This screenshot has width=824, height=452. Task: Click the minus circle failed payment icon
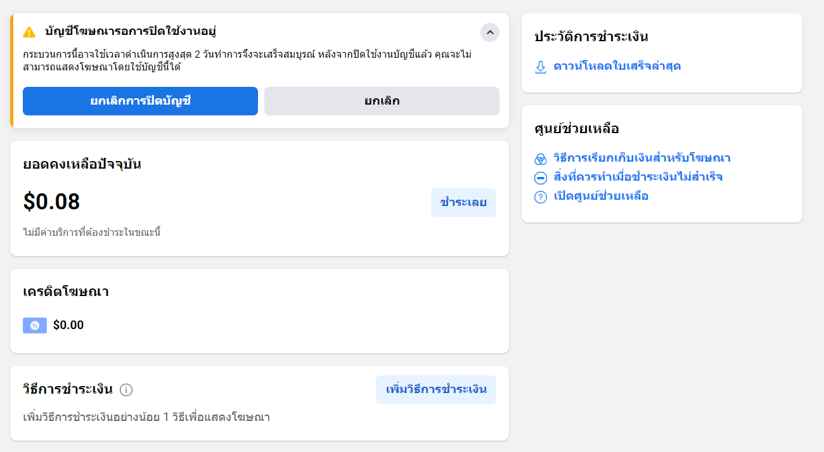click(x=541, y=178)
